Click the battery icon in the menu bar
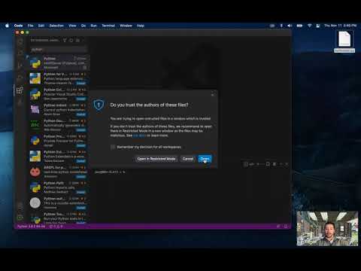The width and height of the screenshot is (361, 271). 299,26
